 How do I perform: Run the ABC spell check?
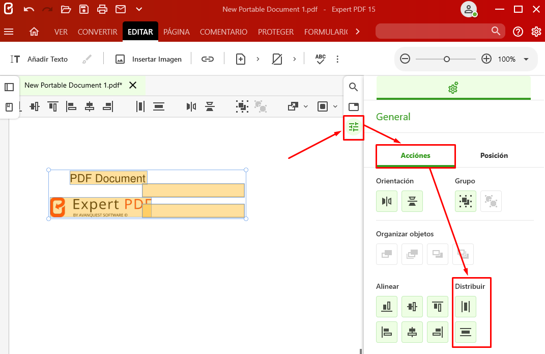[321, 59]
